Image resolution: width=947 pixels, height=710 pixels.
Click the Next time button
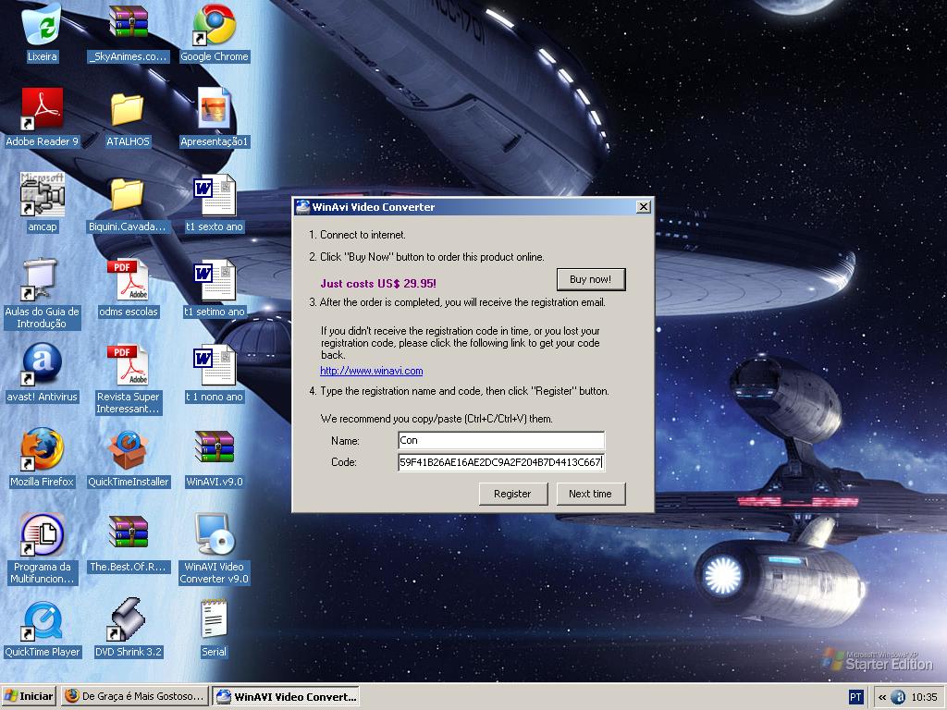pyautogui.click(x=591, y=494)
